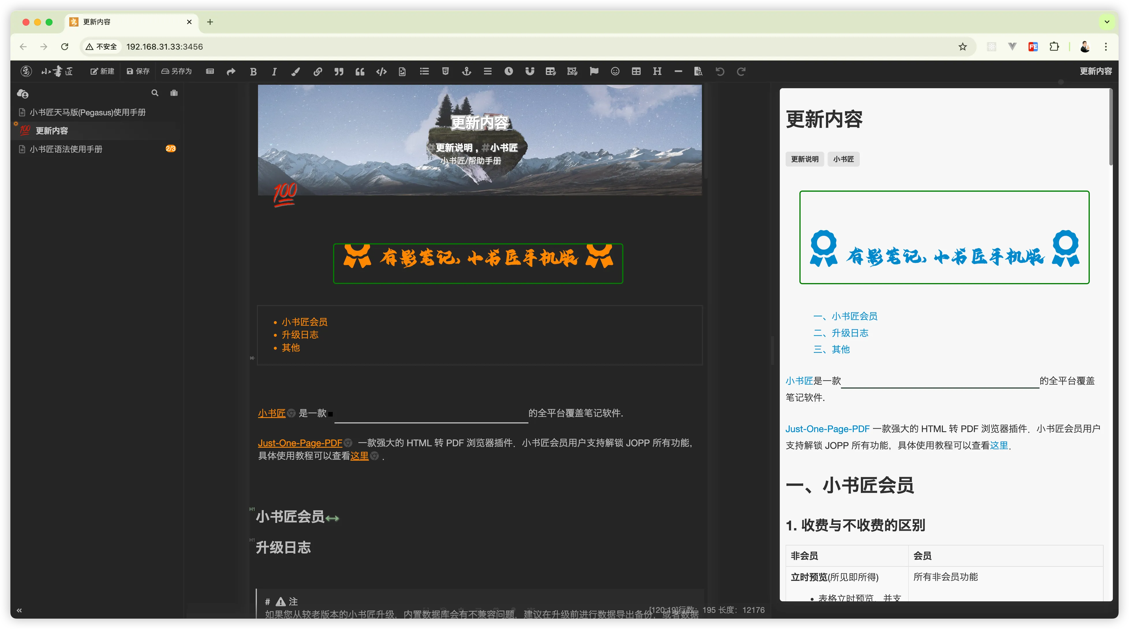Click the document search preview icon

click(x=699, y=71)
